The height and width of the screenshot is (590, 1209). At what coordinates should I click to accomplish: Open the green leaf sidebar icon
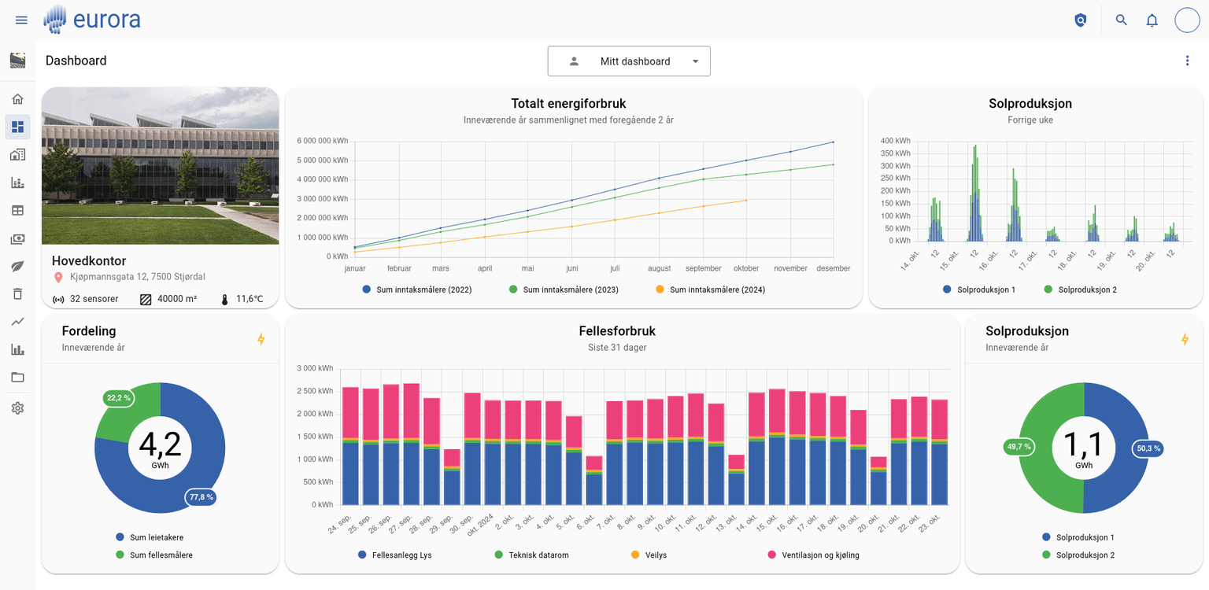click(17, 266)
